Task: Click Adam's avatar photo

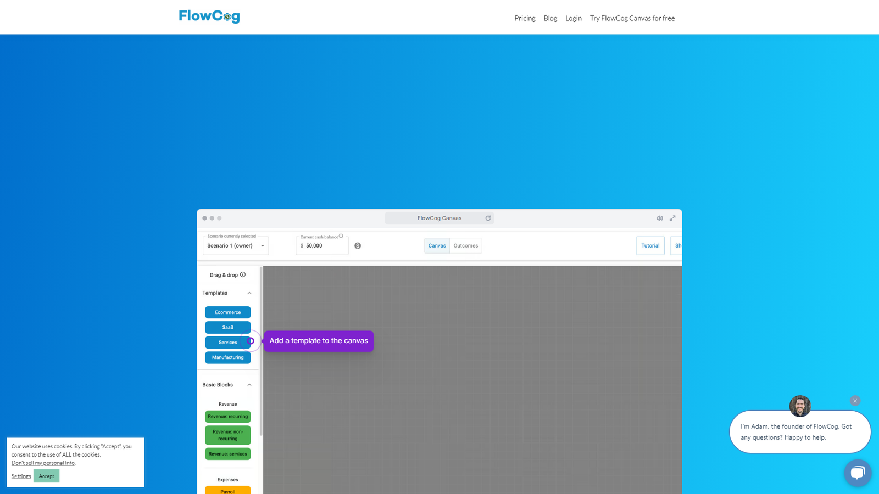Action: pos(800,406)
